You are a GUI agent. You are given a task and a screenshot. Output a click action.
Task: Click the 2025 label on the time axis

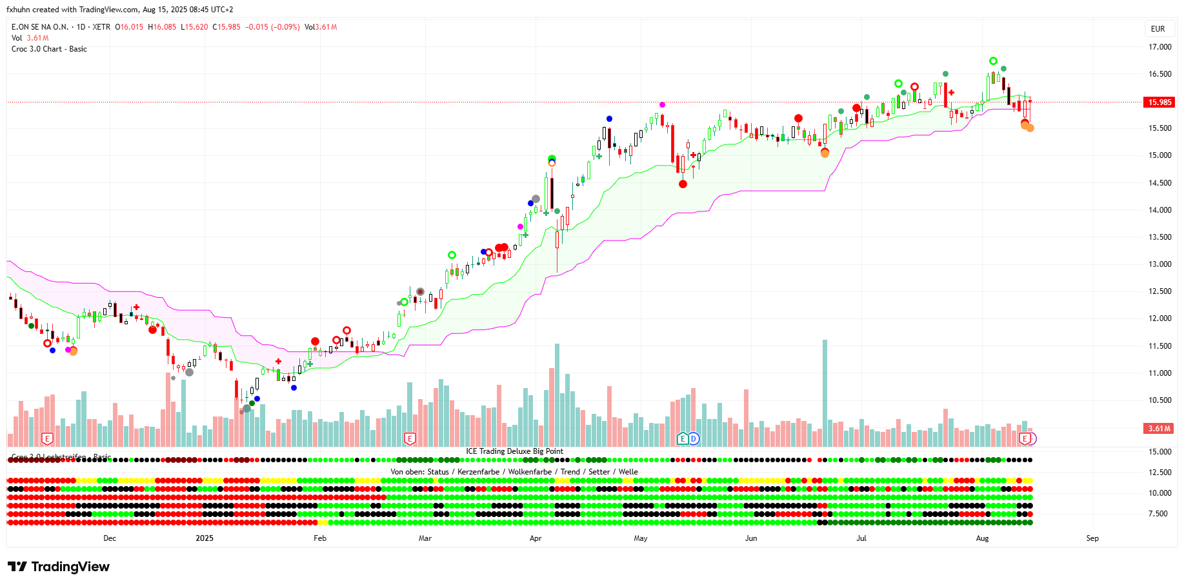[205, 538]
